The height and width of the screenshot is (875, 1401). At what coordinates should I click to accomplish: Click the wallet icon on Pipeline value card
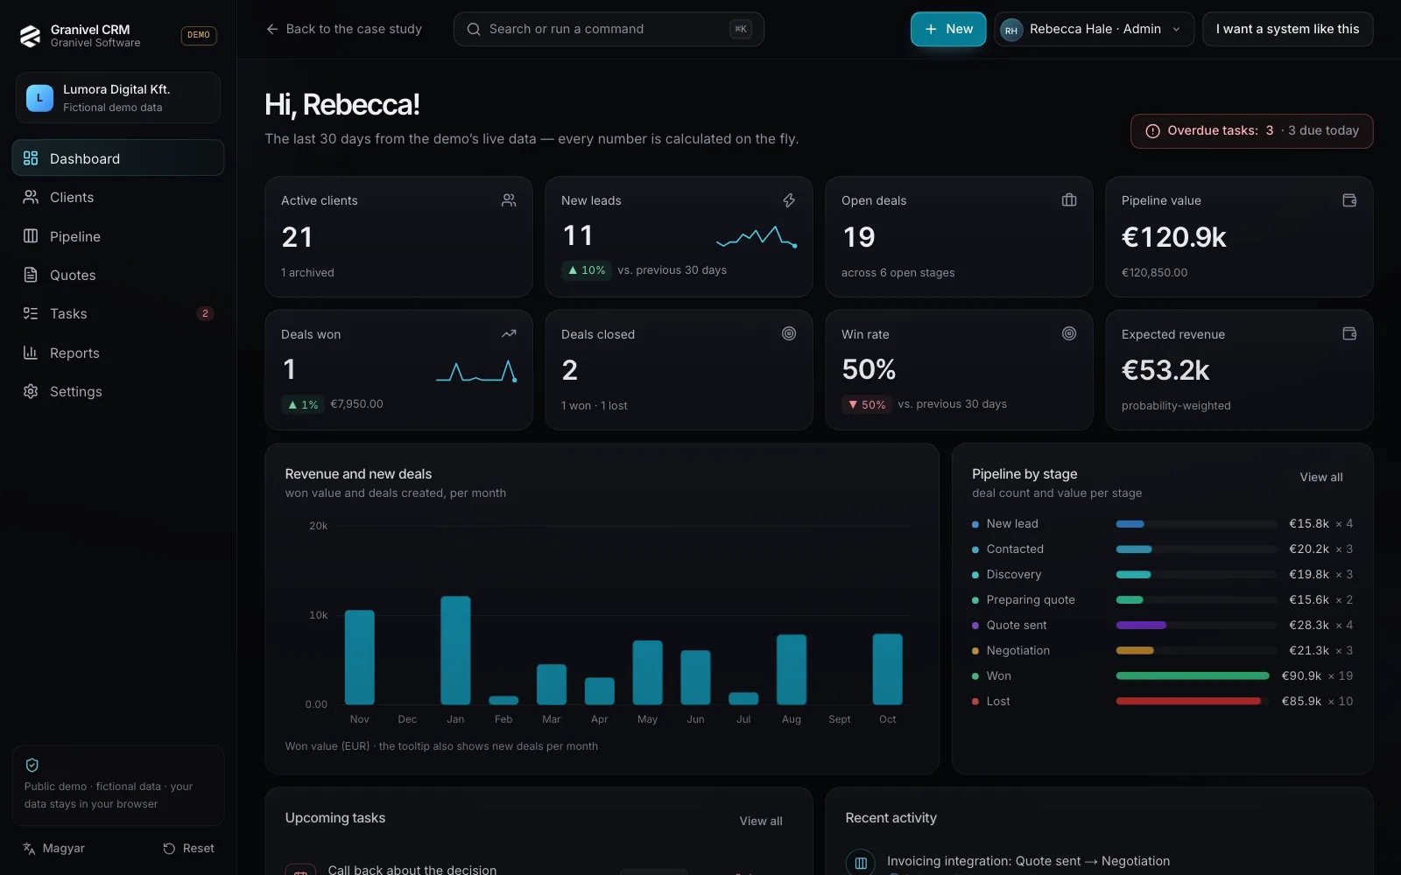click(1349, 200)
